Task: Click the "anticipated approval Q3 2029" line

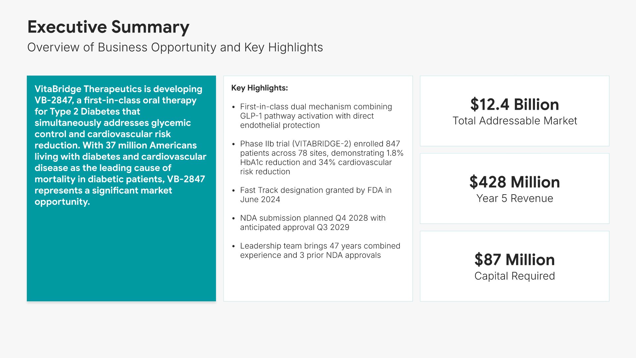Action: pos(294,227)
